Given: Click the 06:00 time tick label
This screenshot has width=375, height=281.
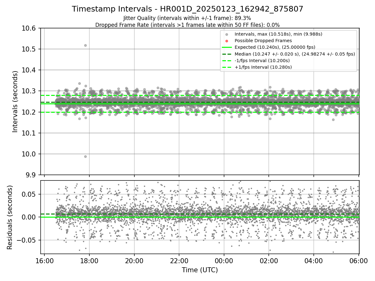Looking at the screenshot, I should [x=359, y=261].
